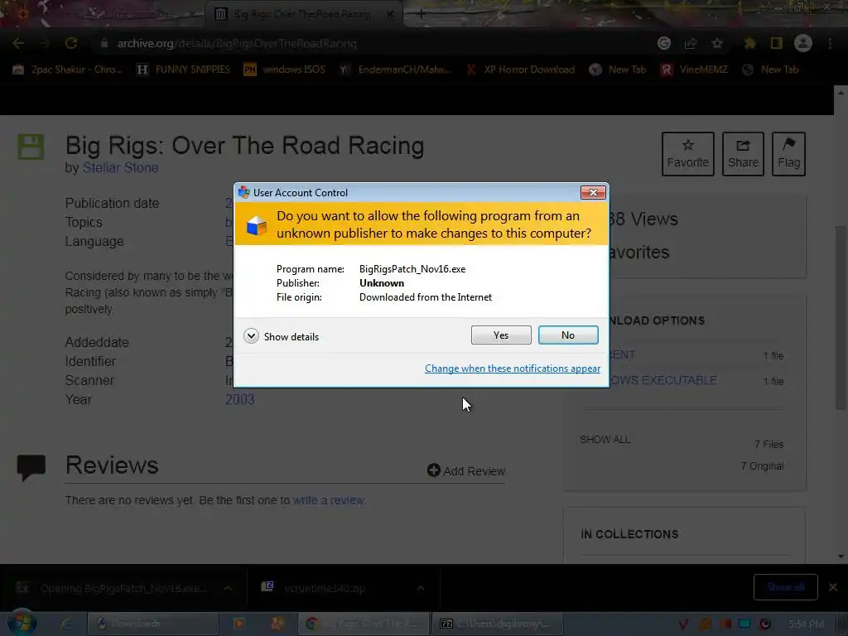
Task: Toggle Chrome side panel icon
Action: click(x=777, y=43)
